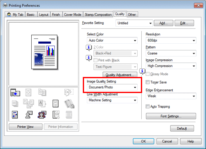Click the greyed-out locked security document icon
Screen dimensions: 206x149
point(69,104)
